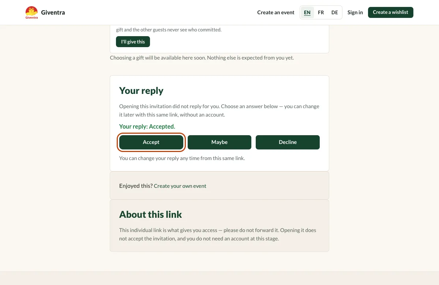Open the Create an event page
Screen dimensions: 439x285
(x=276, y=12)
